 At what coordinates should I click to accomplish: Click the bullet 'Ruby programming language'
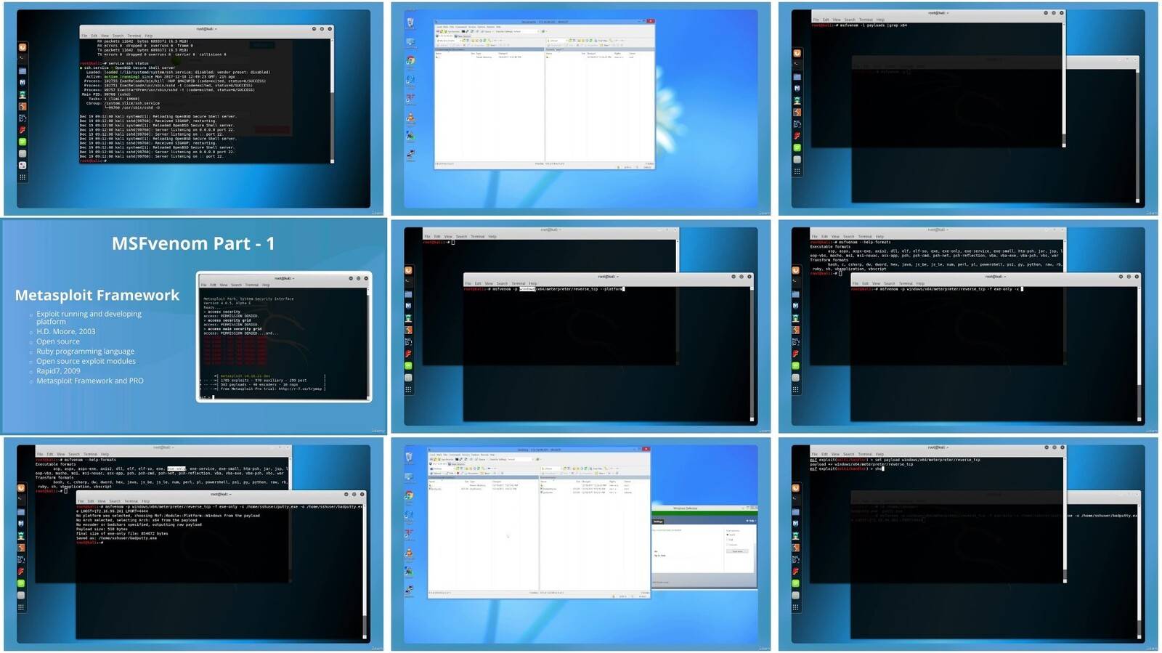pos(85,351)
